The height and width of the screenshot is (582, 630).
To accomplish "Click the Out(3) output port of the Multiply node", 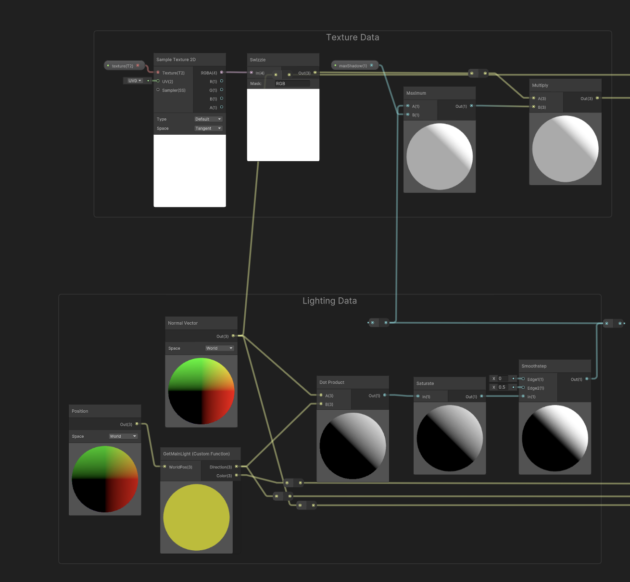I will click(597, 98).
